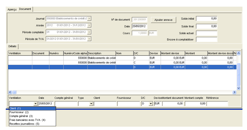Open the Journal dropdown arrow
Screen dimensions: 247x130
[89, 18]
